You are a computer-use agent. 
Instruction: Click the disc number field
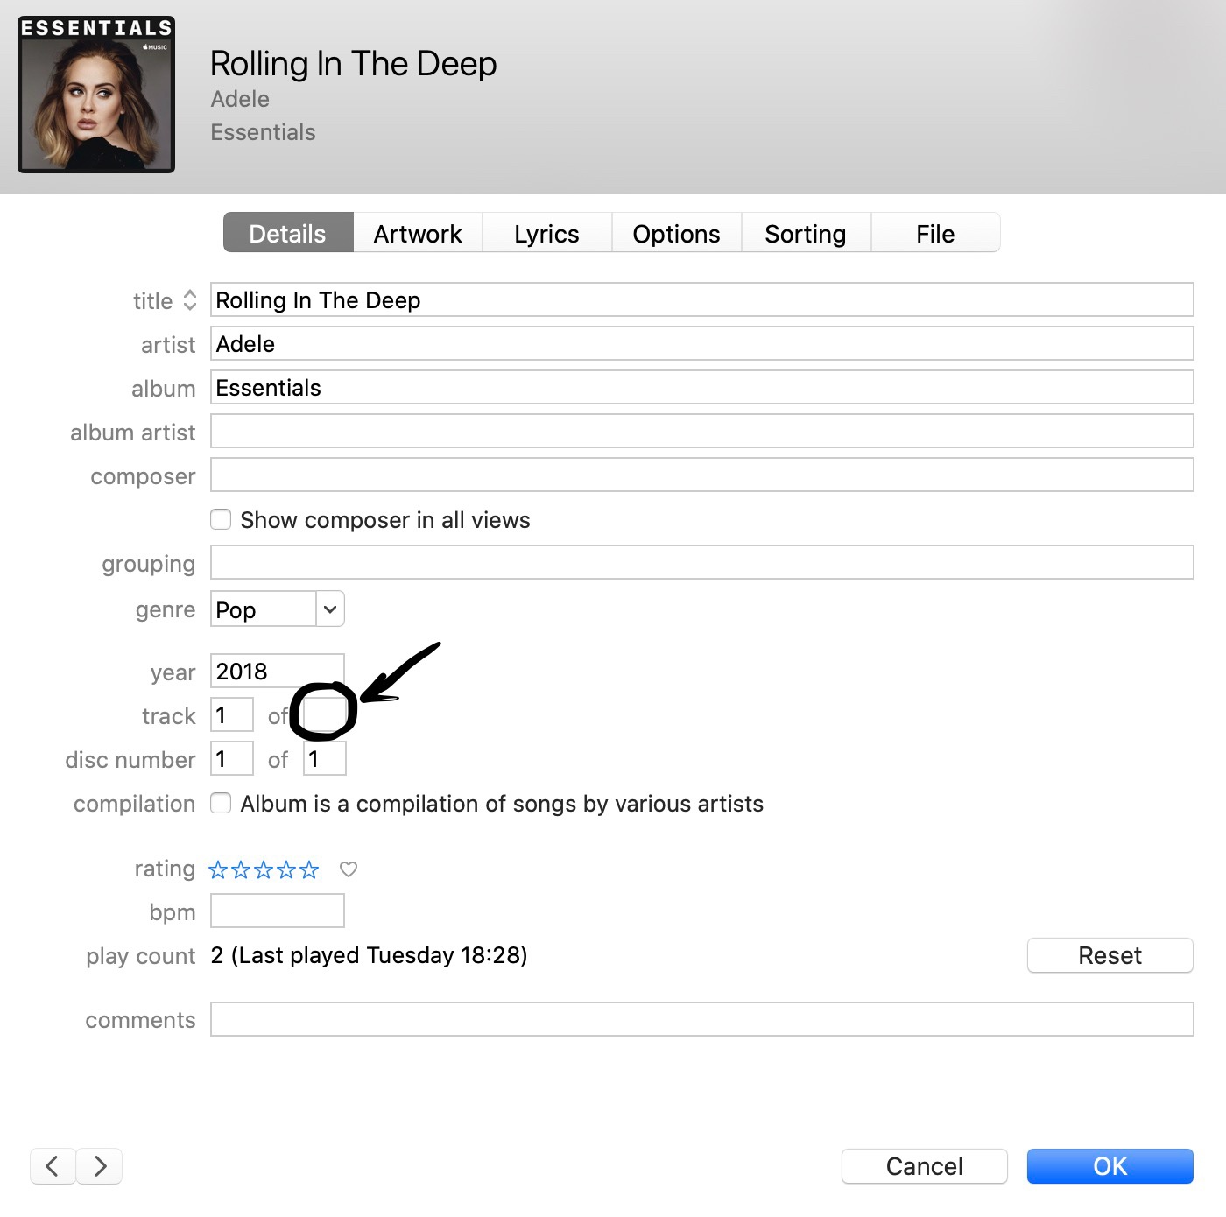click(232, 758)
